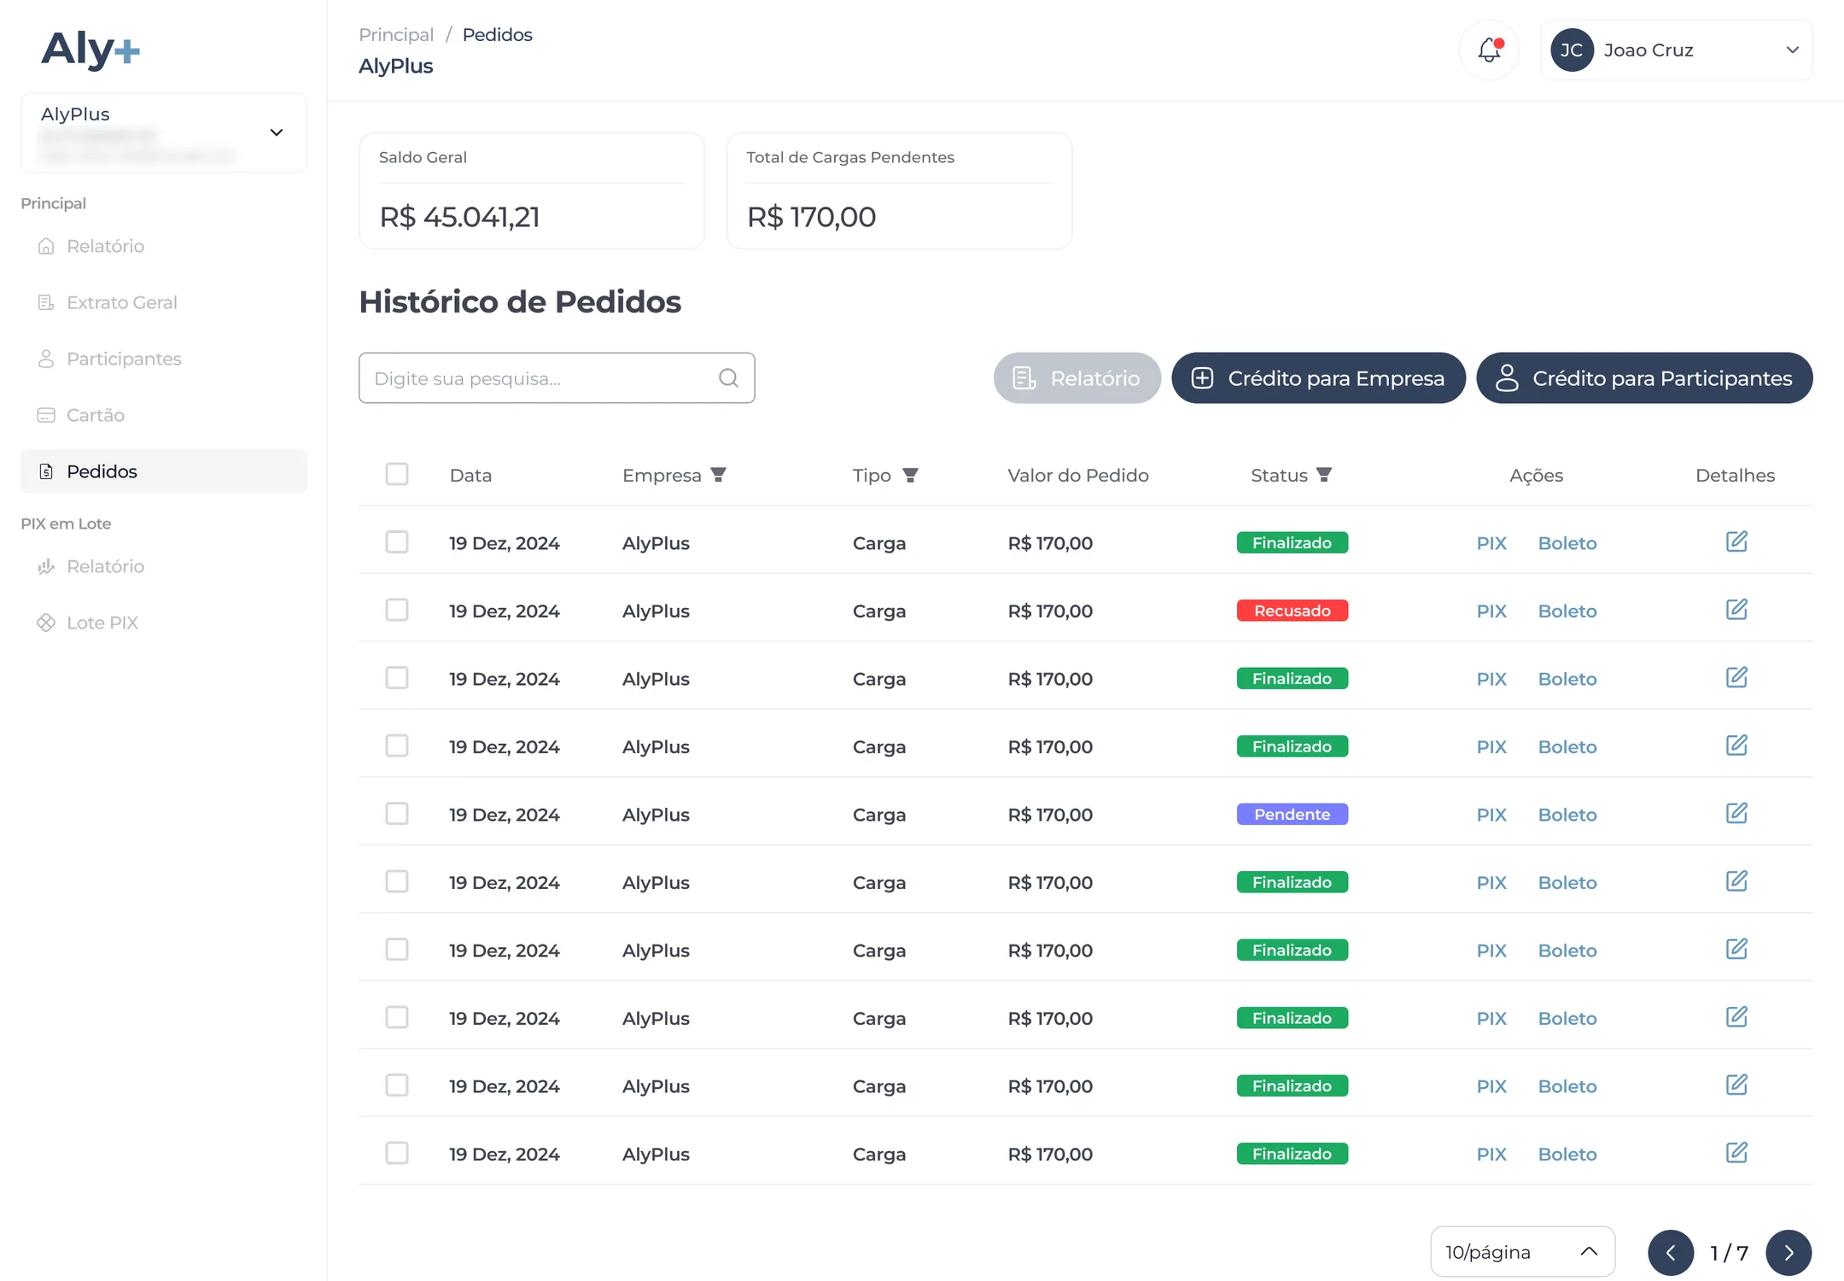Click the JC user avatar

coord(1572,50)
